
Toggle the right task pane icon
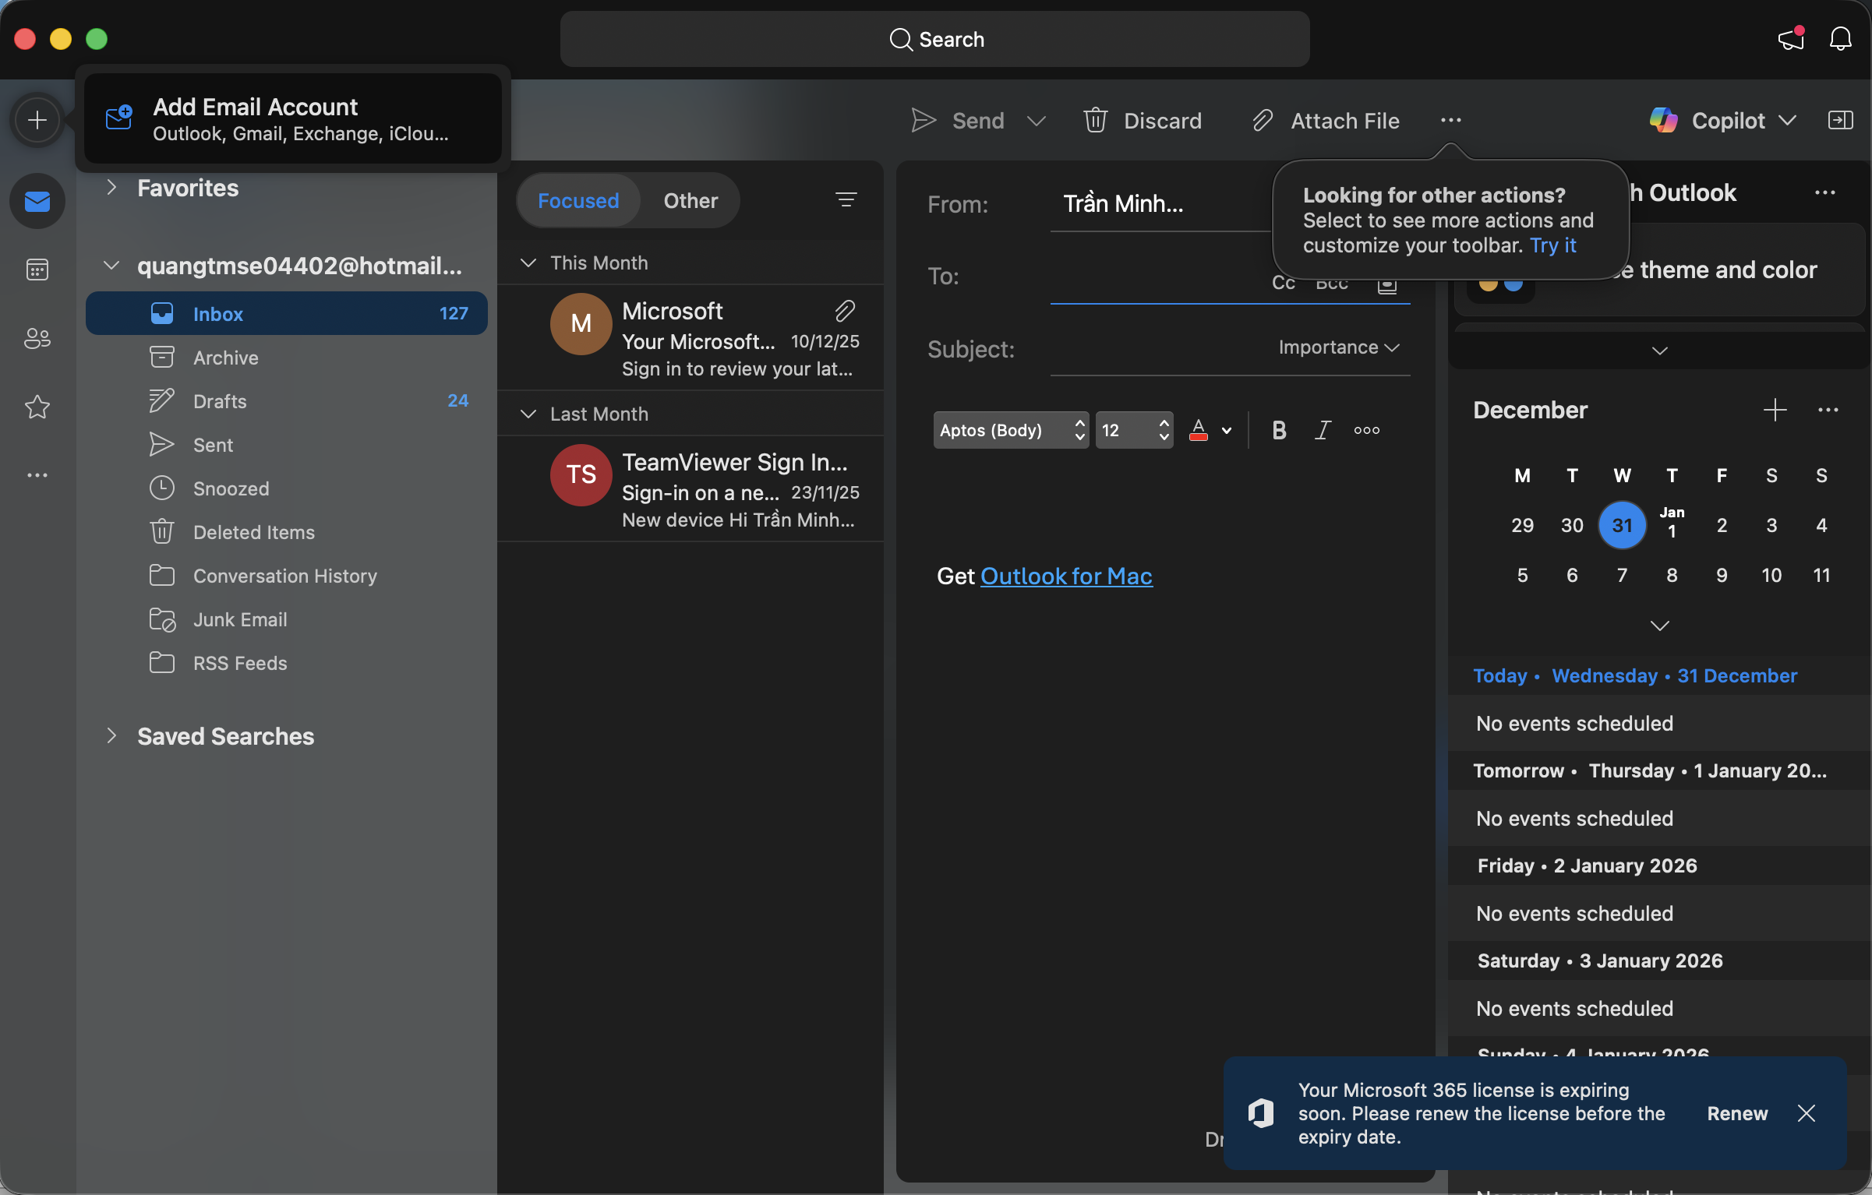click(1840, 120)
